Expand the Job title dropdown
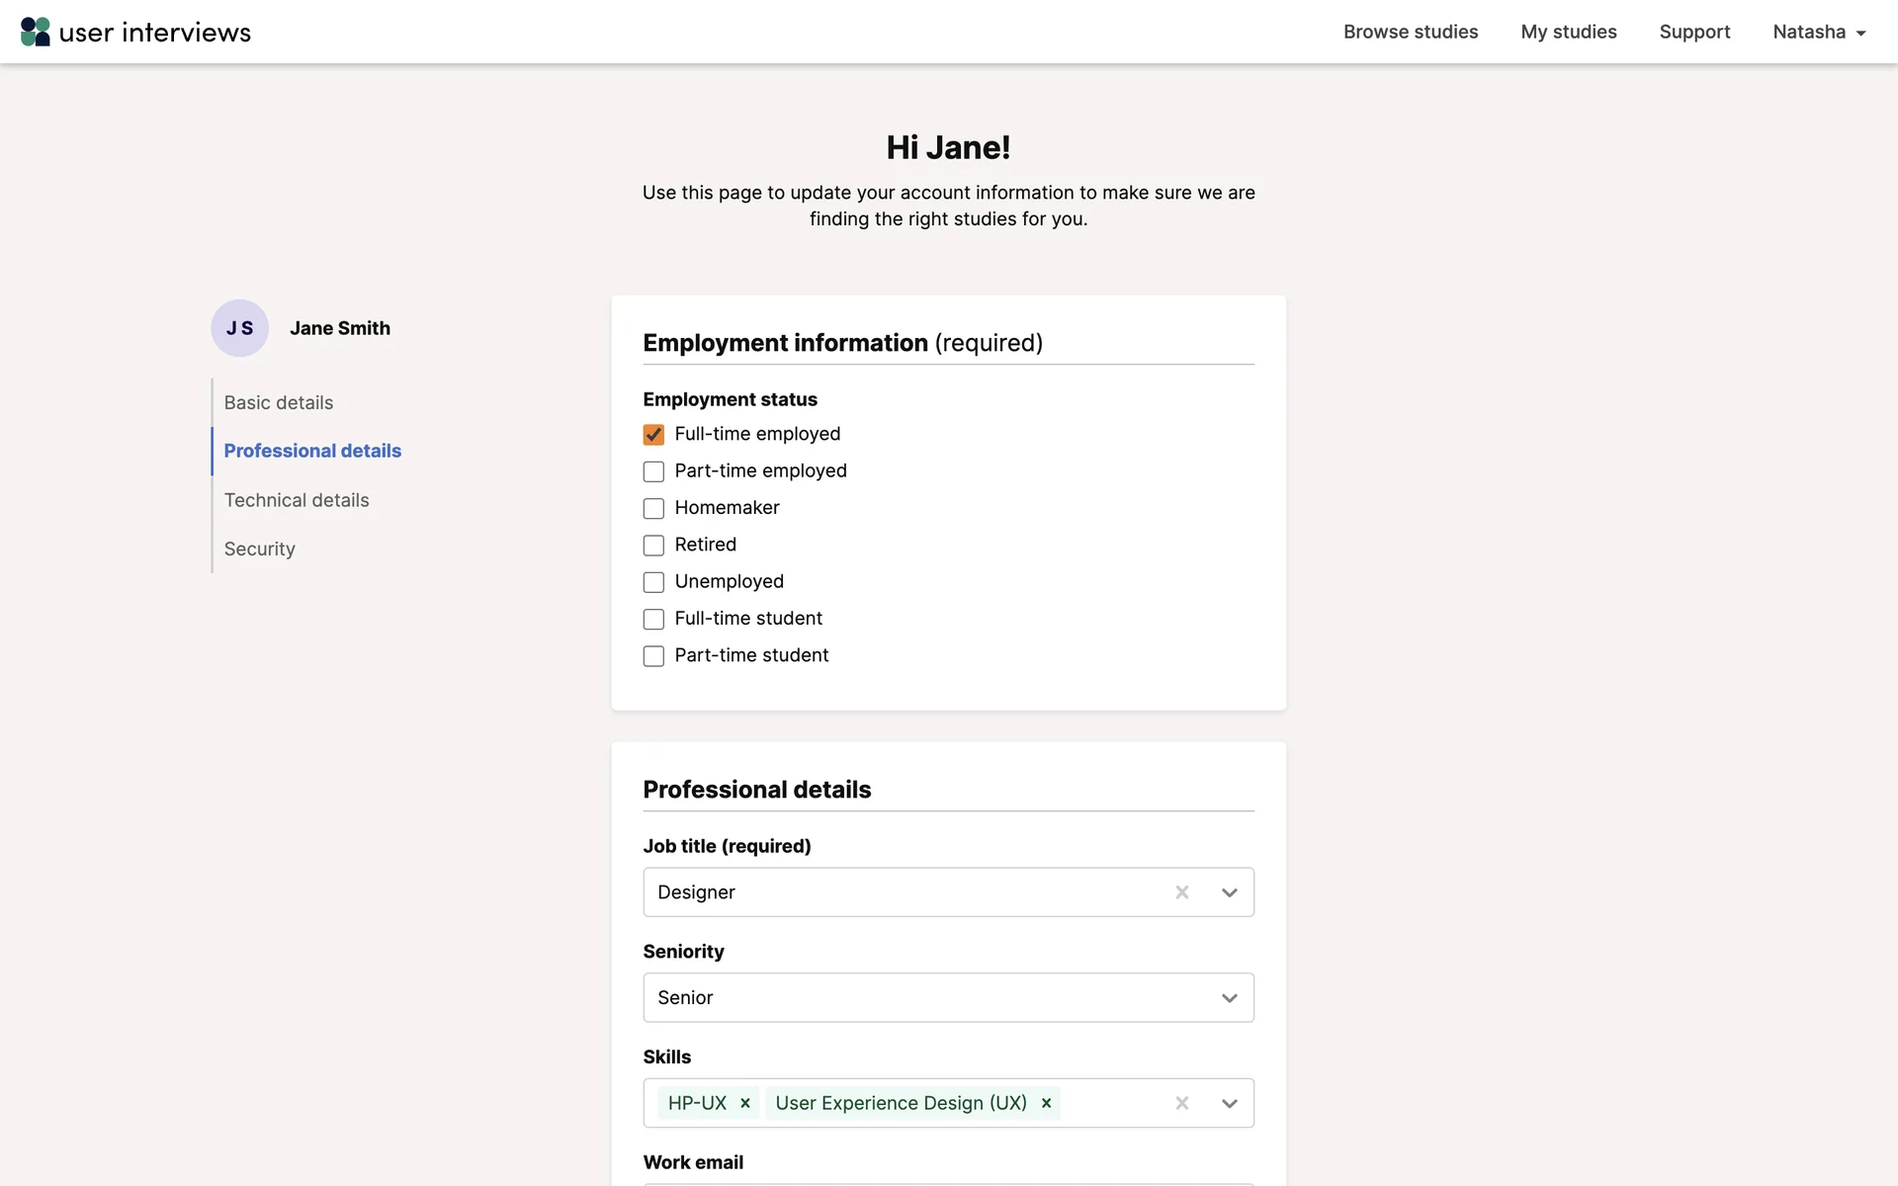 pos(1229,892)
